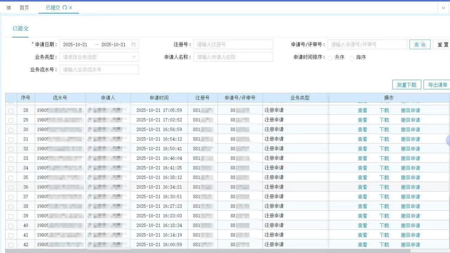This screenshot has width=450, height=253.
Task: Expand the chevron at top-right corner
Action: pyautogui.click(x=443, y=8)
